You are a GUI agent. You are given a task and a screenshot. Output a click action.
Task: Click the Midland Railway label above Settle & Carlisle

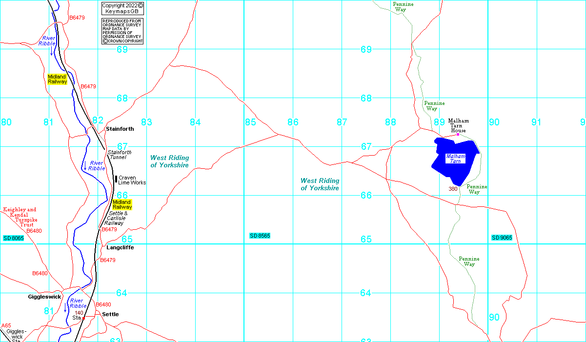click(121, 204)
